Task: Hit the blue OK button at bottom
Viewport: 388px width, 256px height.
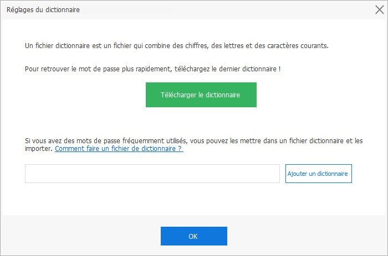Action: coord(193,236)
